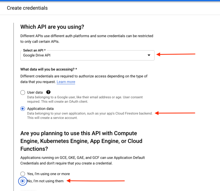
Task: Select the User data radio button
Action: (23, 92)
